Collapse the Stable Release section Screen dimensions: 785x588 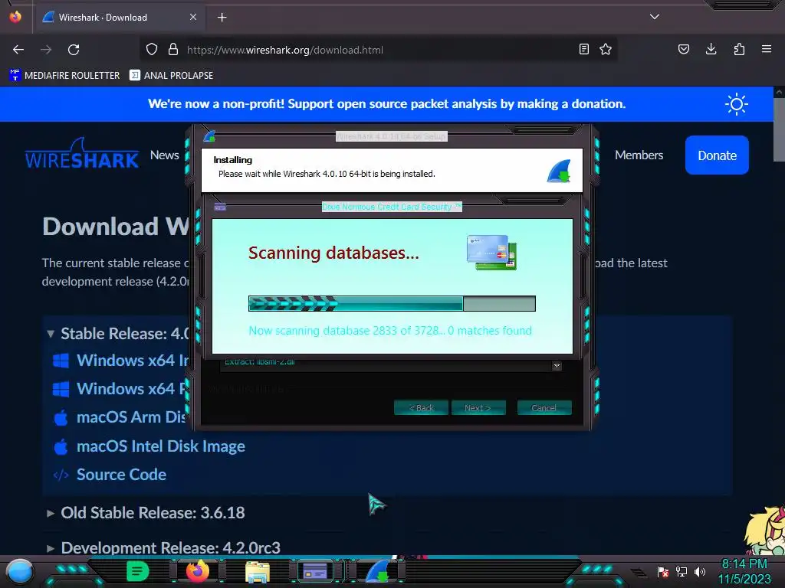[x=51, y=334]
